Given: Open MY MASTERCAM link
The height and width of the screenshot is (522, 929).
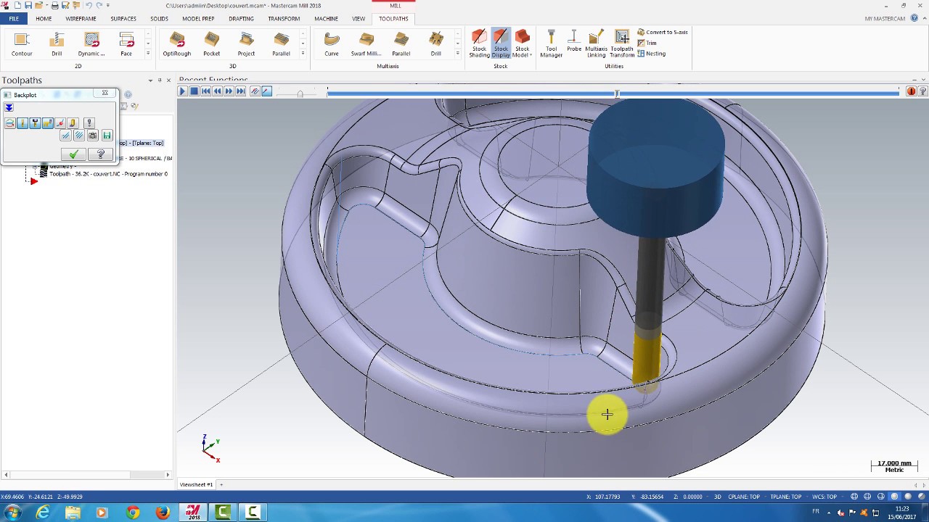Looking at the screenshot, I should [x=885, y=18].
